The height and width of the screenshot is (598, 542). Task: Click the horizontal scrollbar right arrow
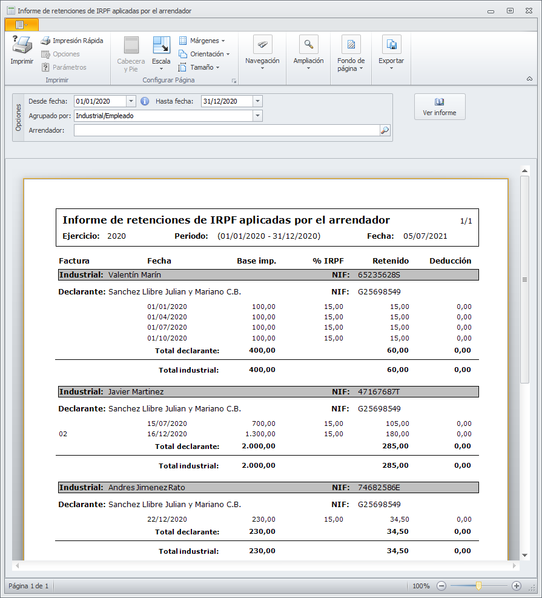[514, 565]
